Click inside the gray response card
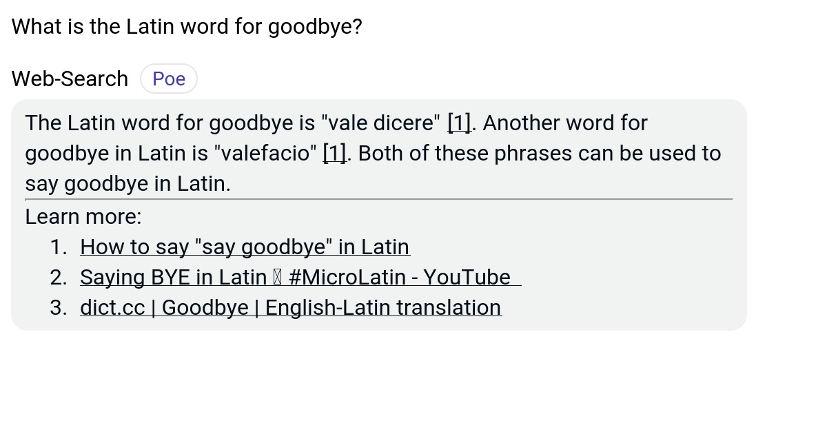Screen dimensions: 827x434 point(379,214)
